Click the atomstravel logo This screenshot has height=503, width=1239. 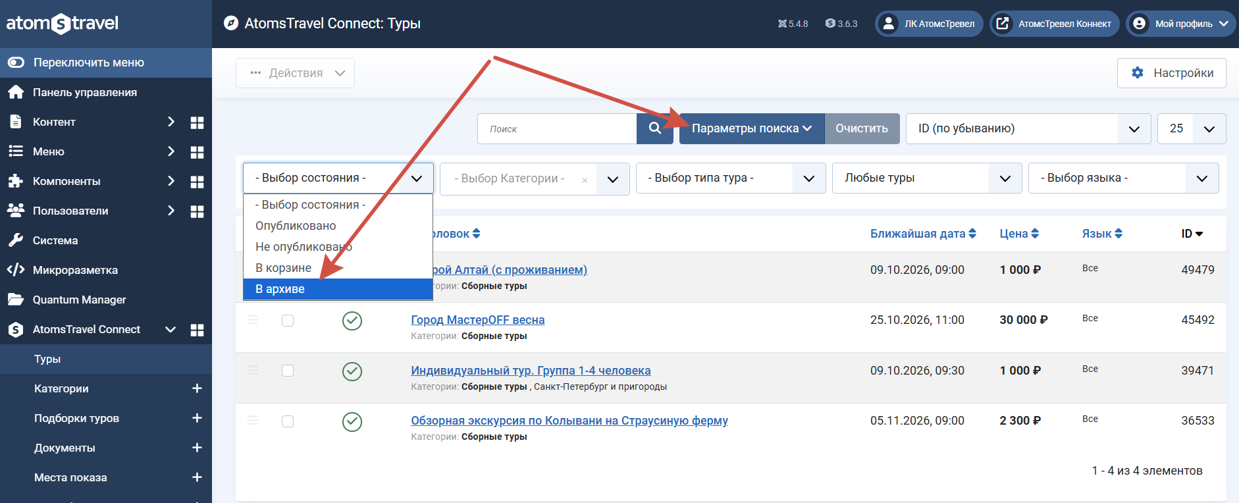click(x=63, y=24)
